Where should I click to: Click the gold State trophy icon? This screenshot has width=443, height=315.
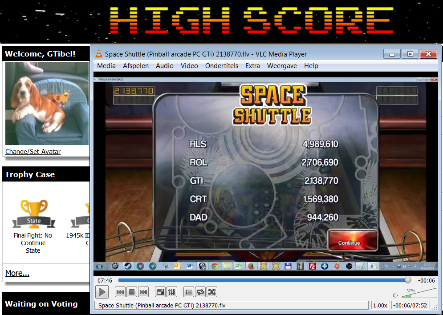[34, 214]
